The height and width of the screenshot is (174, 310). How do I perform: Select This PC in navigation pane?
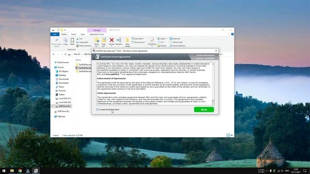pyautogui.click(x=59, y=68)
